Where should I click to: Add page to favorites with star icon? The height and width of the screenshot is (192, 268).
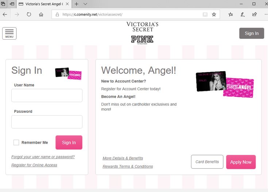click(x=214, y=15)
